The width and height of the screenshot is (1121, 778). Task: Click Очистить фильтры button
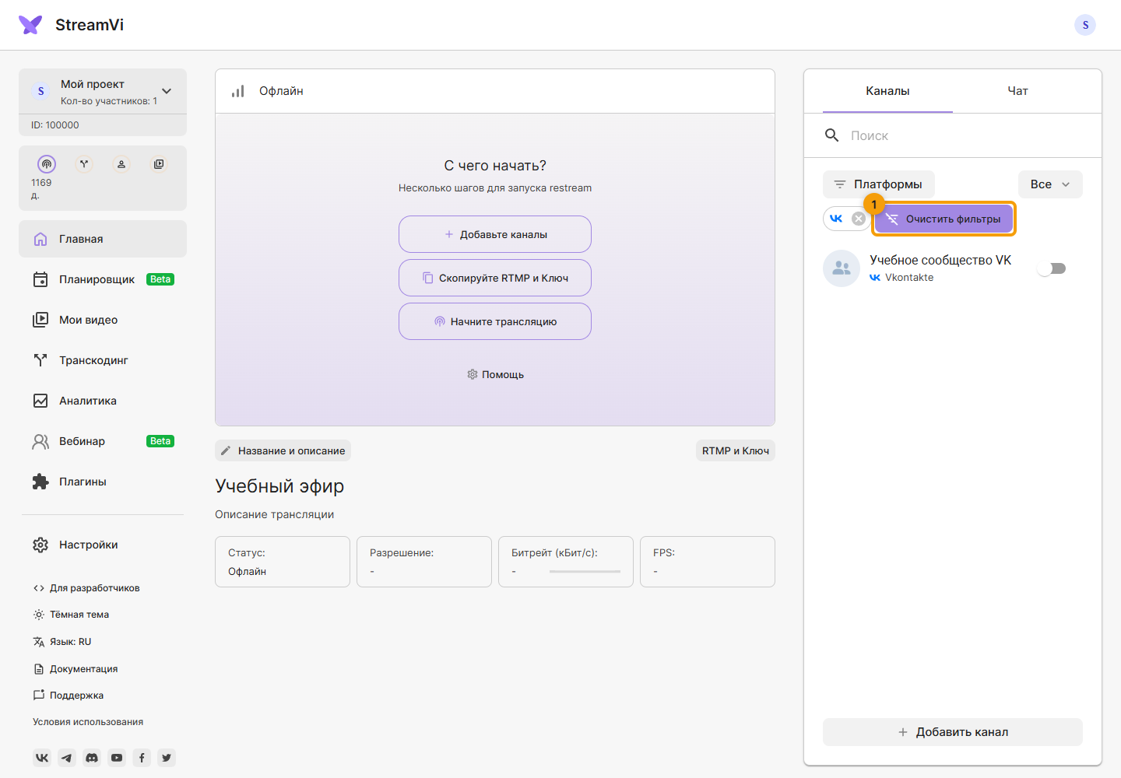click(x=944, y=219)
